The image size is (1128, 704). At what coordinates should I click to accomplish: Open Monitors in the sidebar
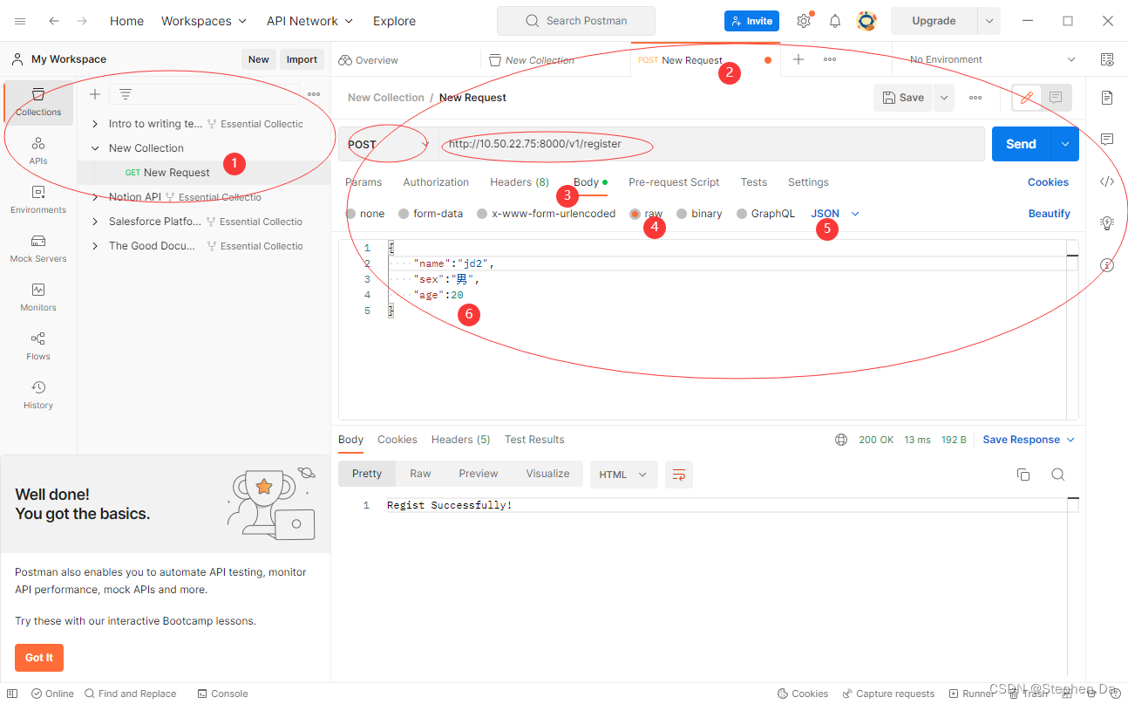click(38, 297)
